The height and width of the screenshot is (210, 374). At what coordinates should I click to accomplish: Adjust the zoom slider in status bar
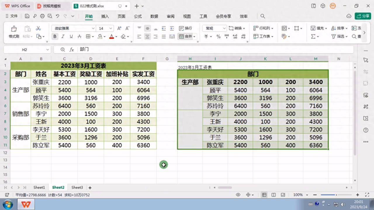click(336, 195)
